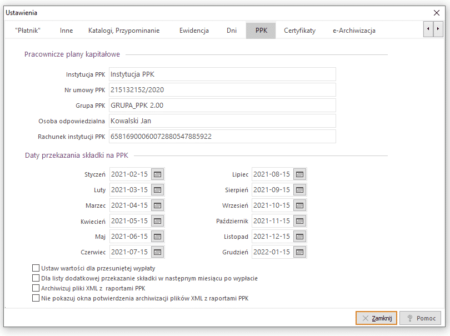Select the Dni tab
The width and height of the screenshot is (450, 336).
232,31
